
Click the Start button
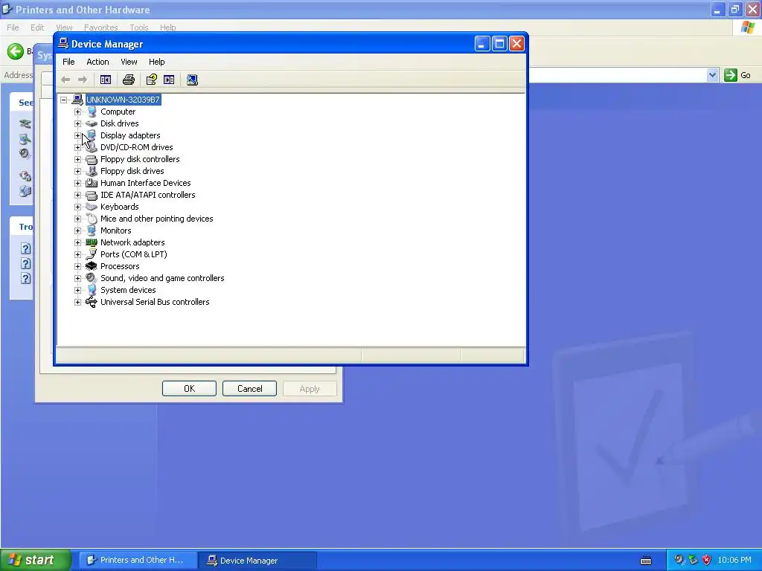coord(36,560)
